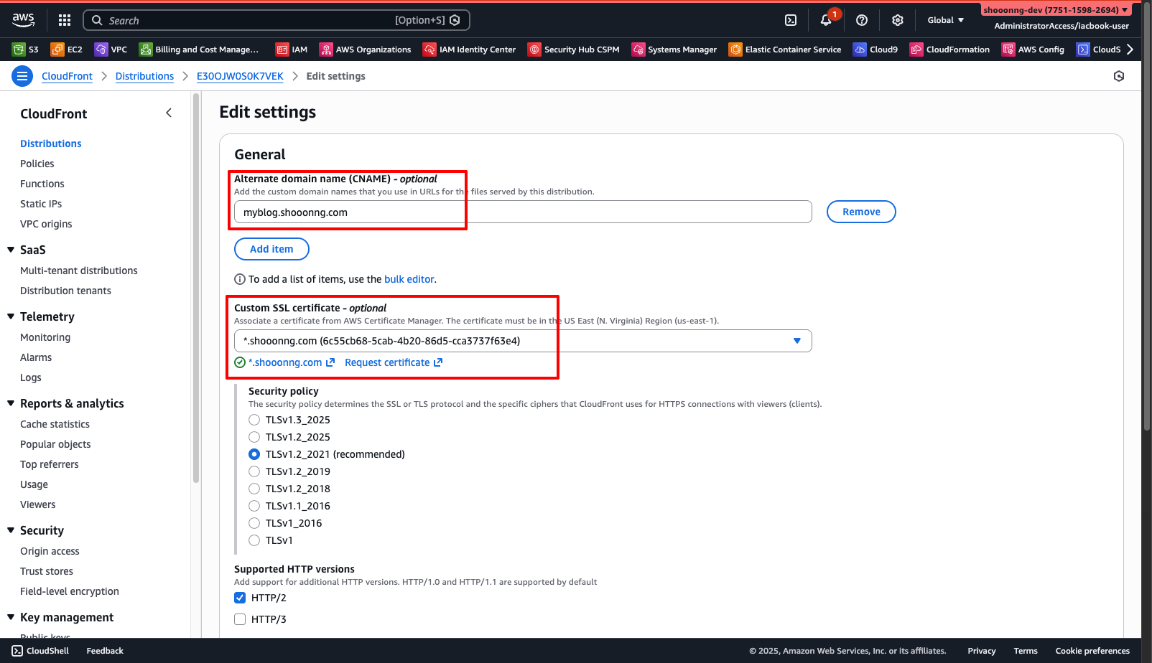Open IAM service shortcut
The image size is (1152, 663).
pyautogui.click(x=292, y=50)
